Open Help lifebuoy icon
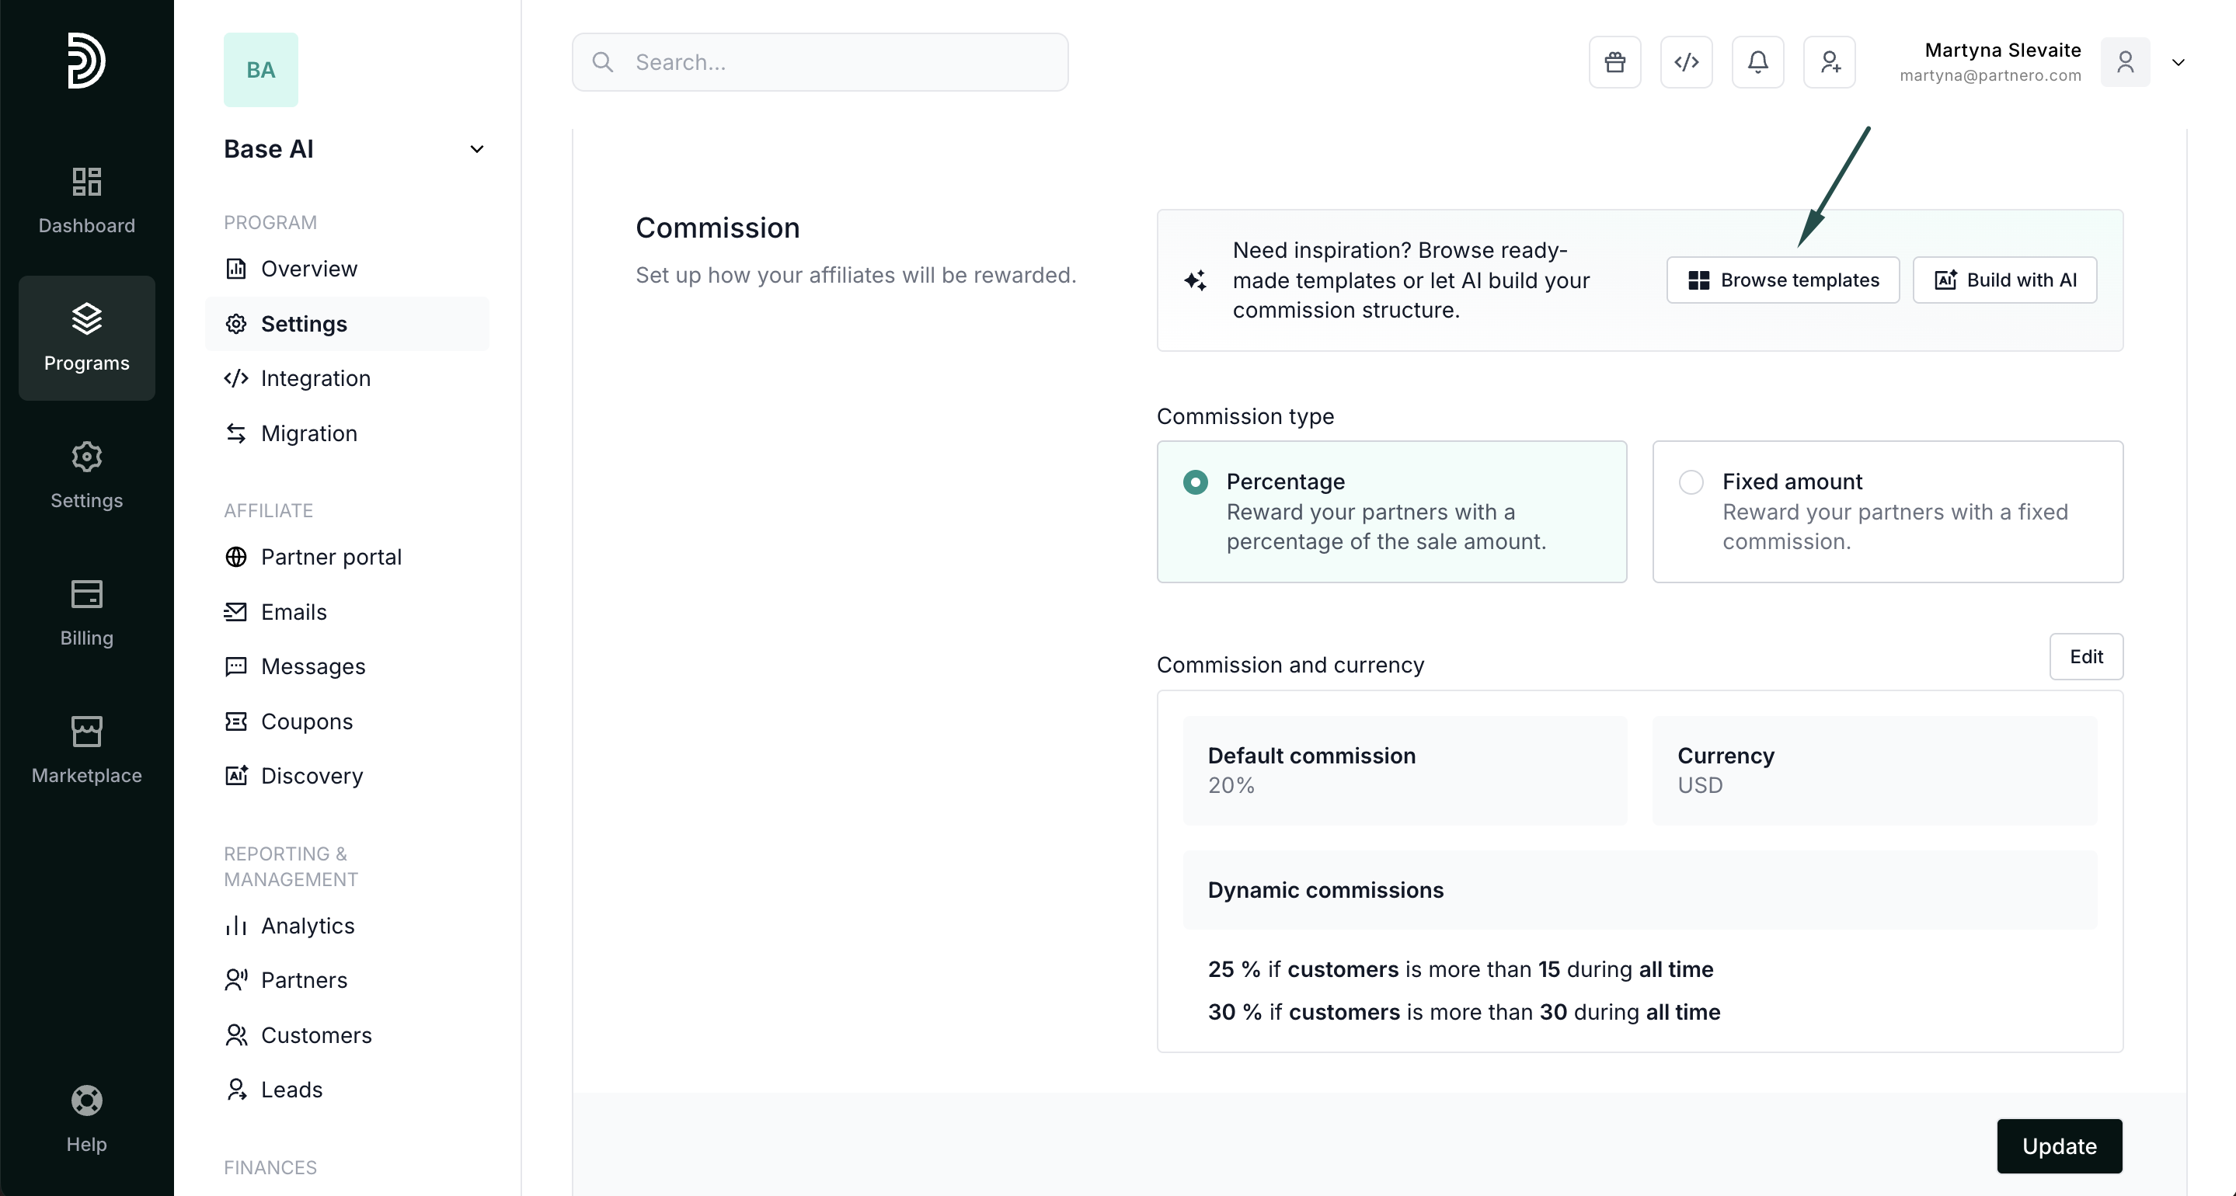2236x1196 pixels. [87, 1118]
